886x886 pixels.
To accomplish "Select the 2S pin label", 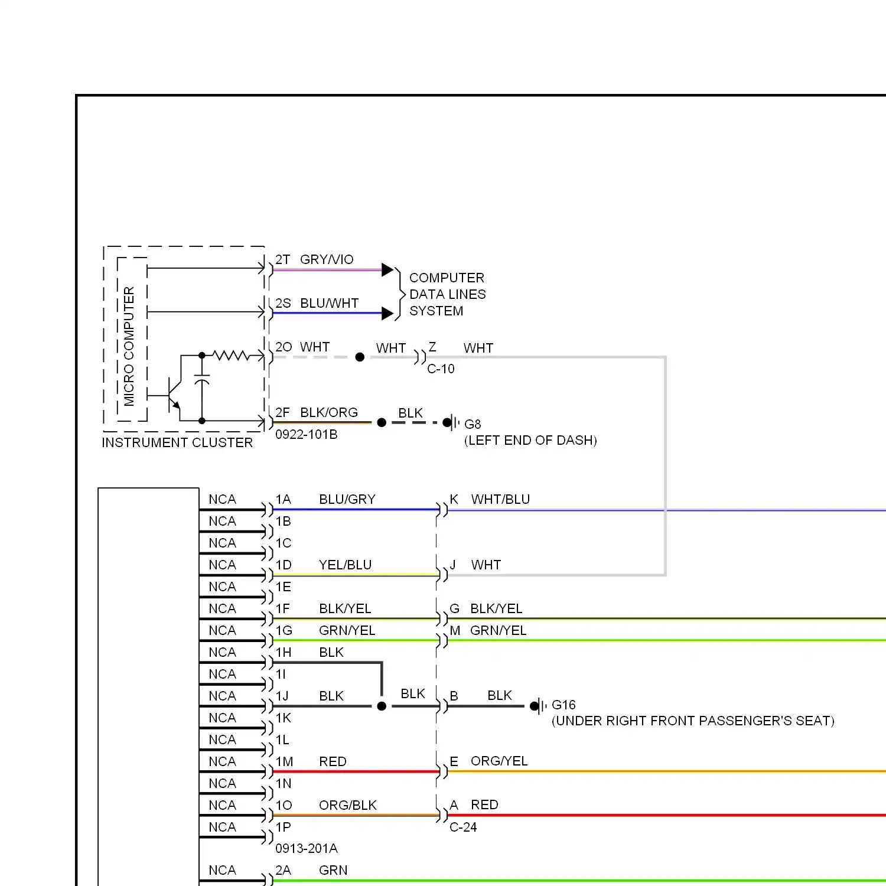I will pos(284,303).
